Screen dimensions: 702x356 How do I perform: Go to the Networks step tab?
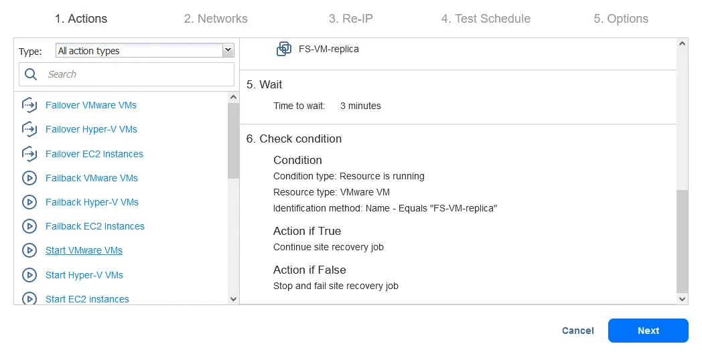pos(216,19)
